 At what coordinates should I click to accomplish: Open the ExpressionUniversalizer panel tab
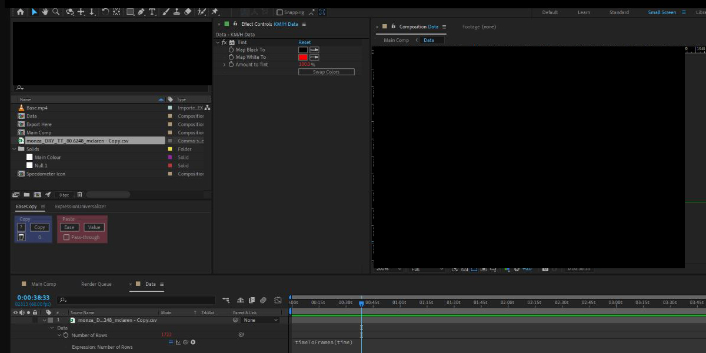(x=80, y=207)
